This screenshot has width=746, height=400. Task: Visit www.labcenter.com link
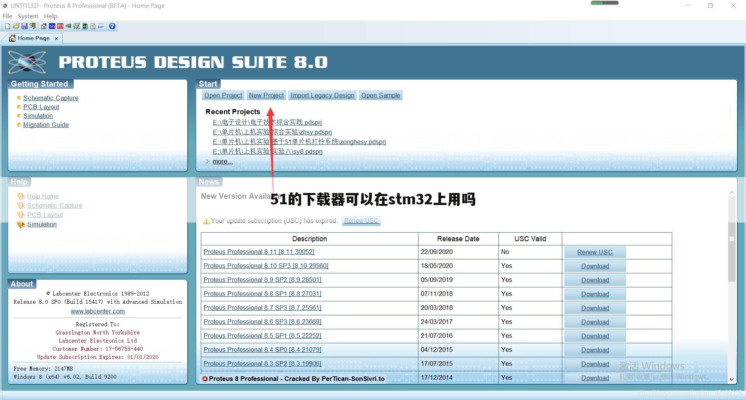pyautogui.click(x=98, y=311)
